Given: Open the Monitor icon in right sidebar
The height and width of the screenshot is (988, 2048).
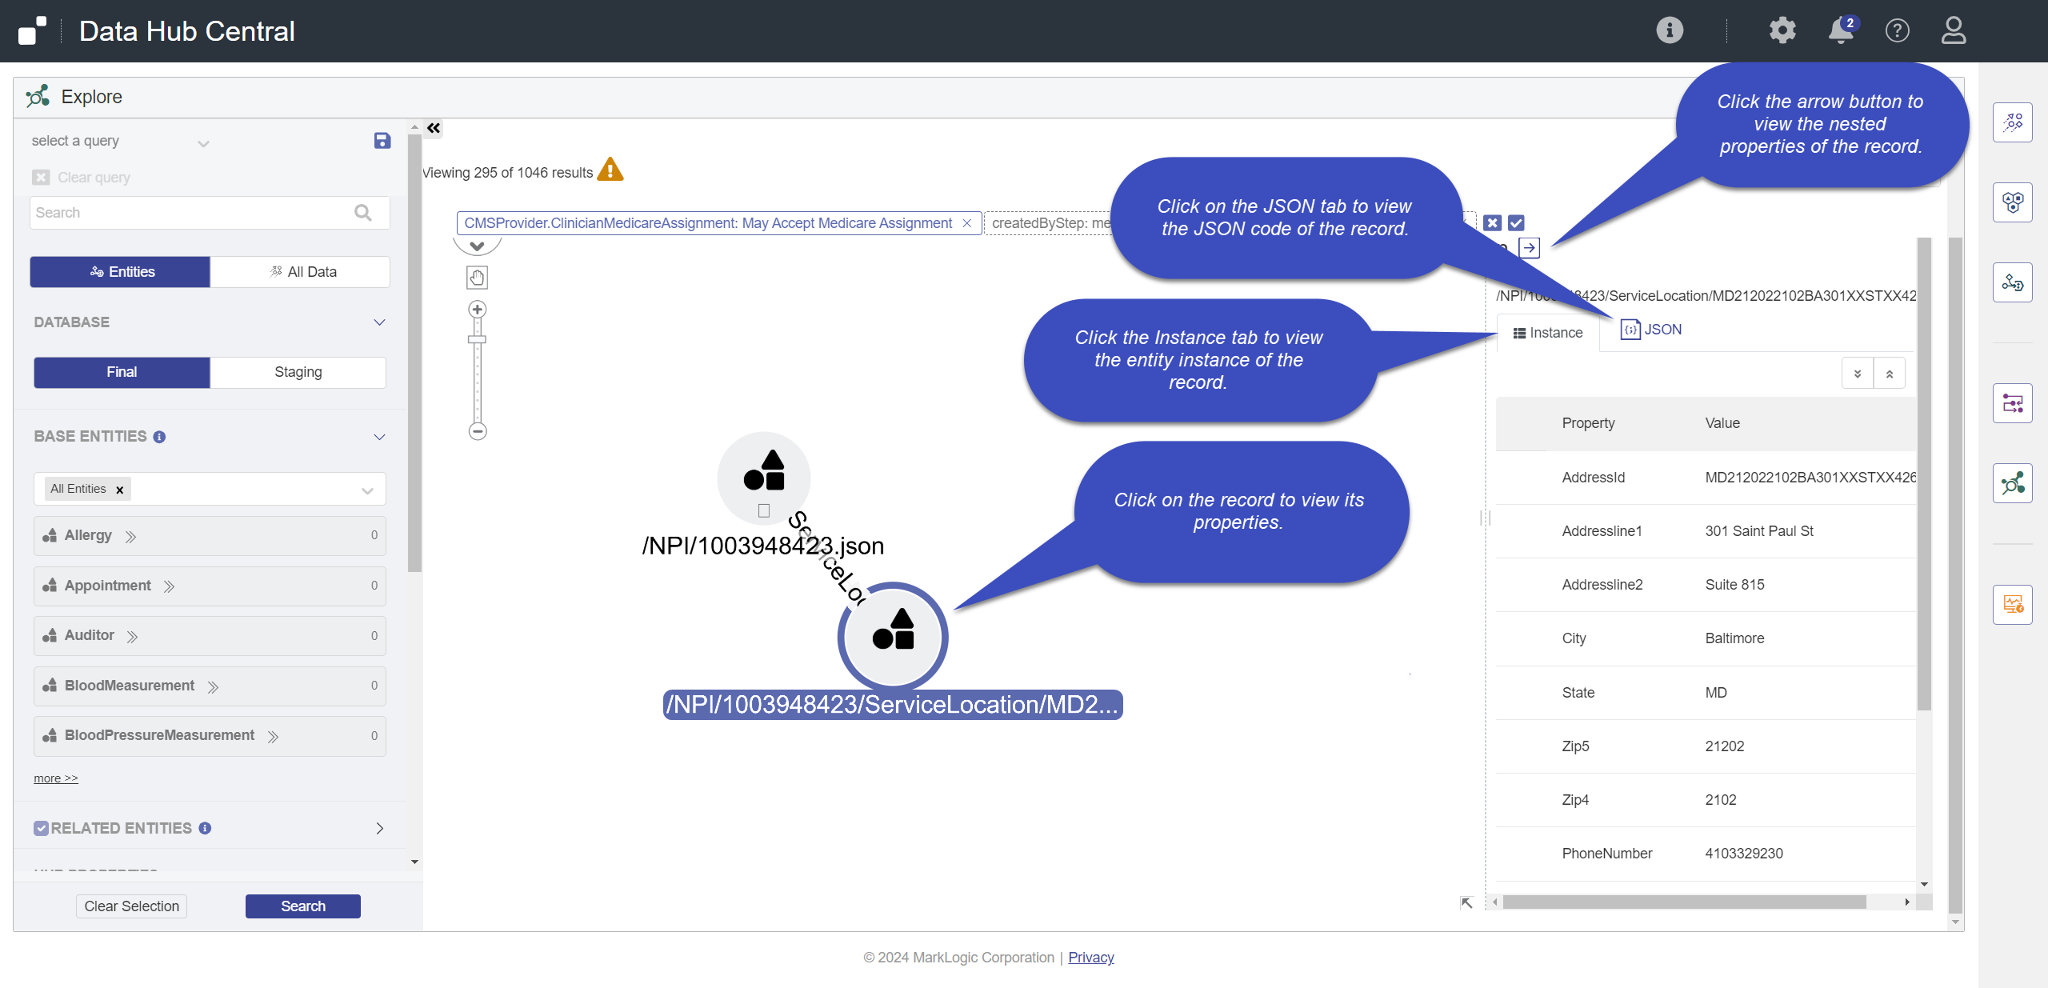Looking at the screenshot, I should click(2014, 604).
